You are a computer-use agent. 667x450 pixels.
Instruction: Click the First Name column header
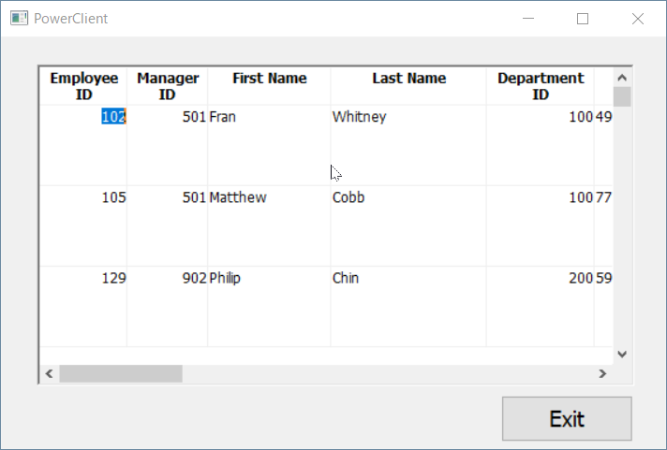point(269,79)
